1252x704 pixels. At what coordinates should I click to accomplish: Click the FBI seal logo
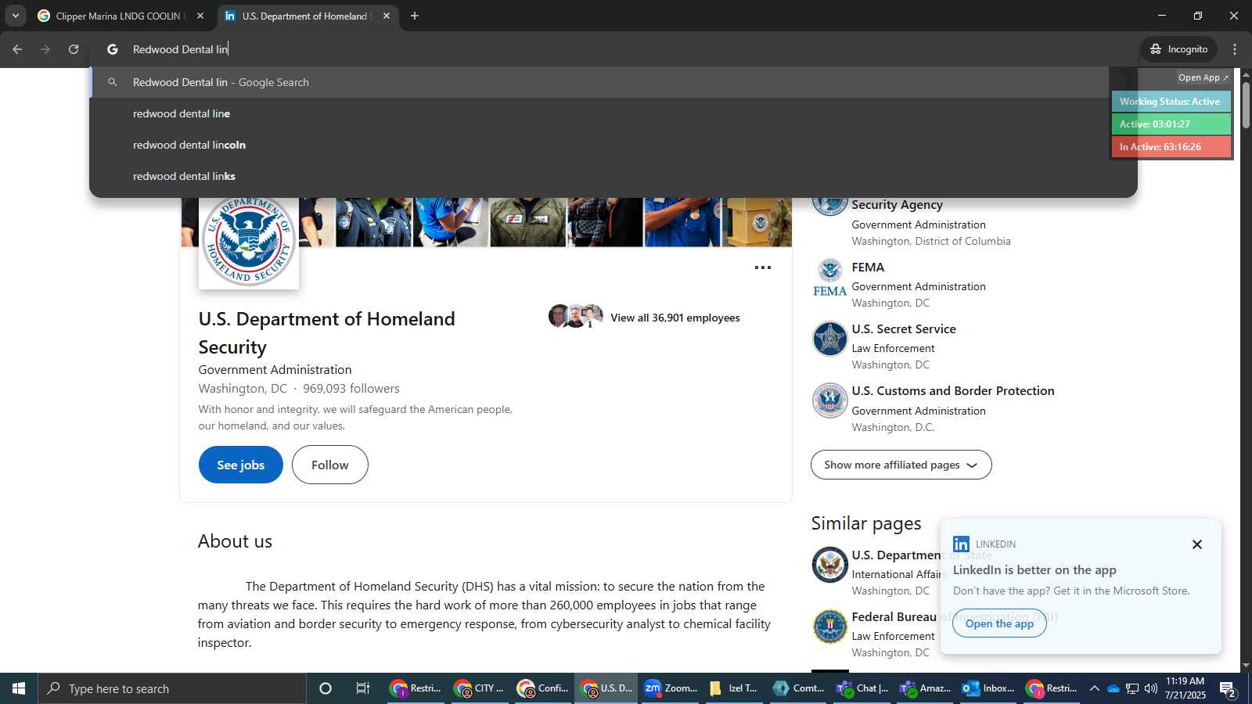point(829,627)
